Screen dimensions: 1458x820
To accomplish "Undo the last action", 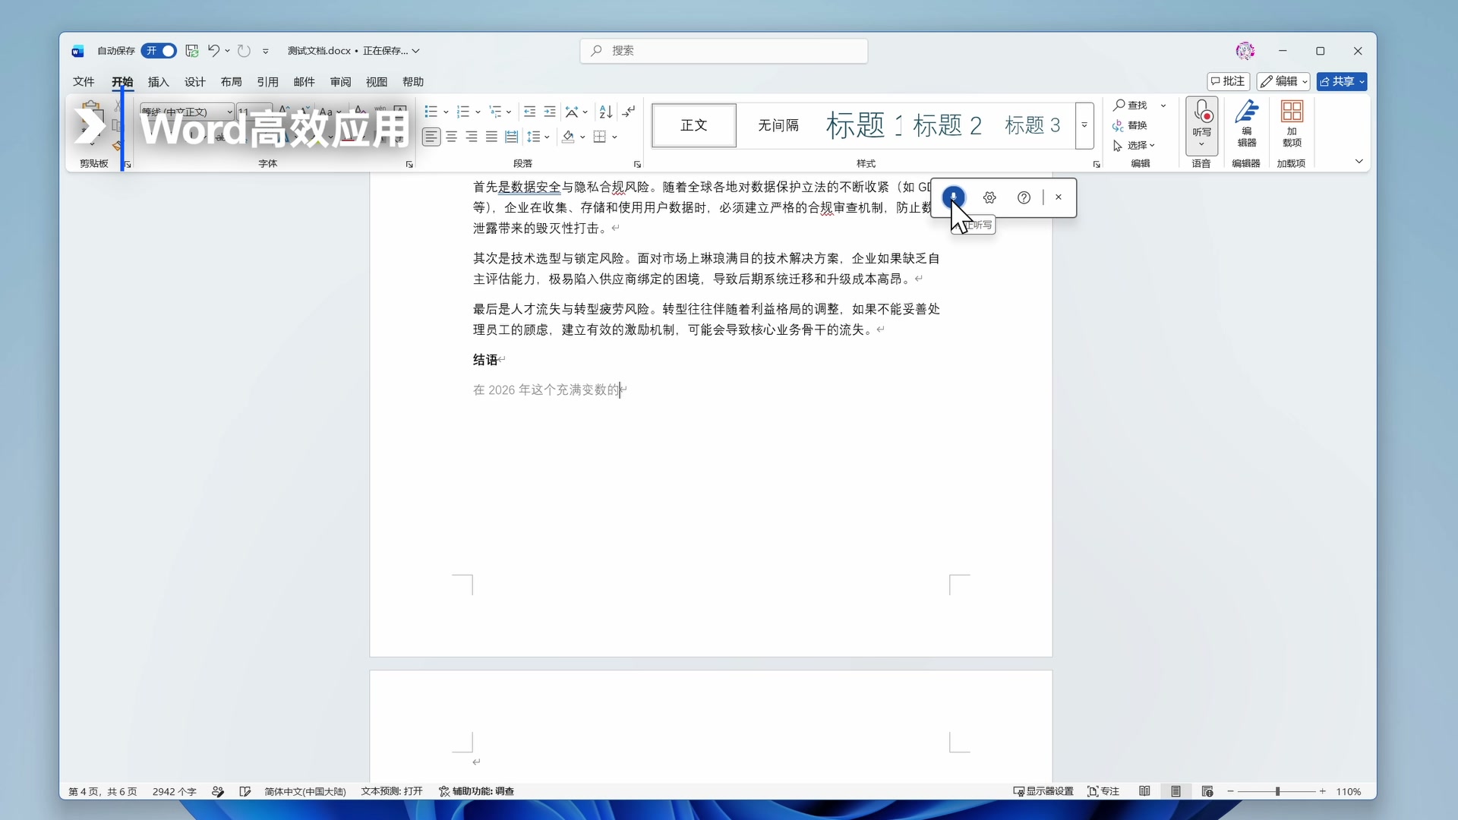I will point(213,51).
